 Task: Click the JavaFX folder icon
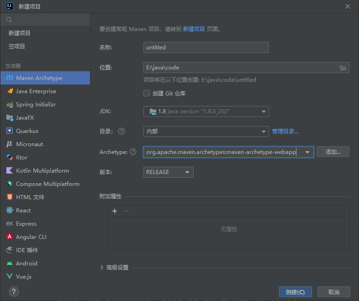tap(10, 118)
